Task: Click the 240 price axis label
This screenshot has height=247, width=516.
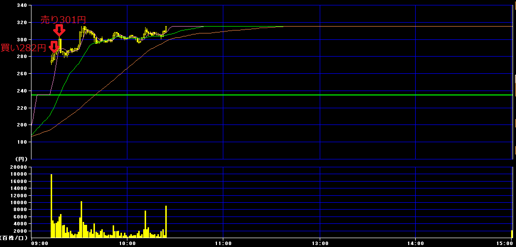Action: tap(21, 91)
